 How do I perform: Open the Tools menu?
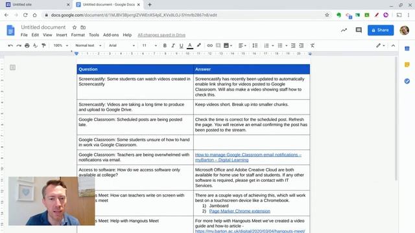[x=93, y=35]
